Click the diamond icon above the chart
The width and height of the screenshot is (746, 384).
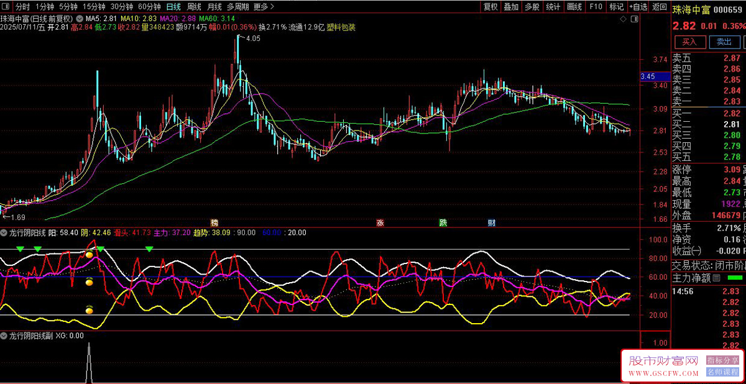coord(623,20)
